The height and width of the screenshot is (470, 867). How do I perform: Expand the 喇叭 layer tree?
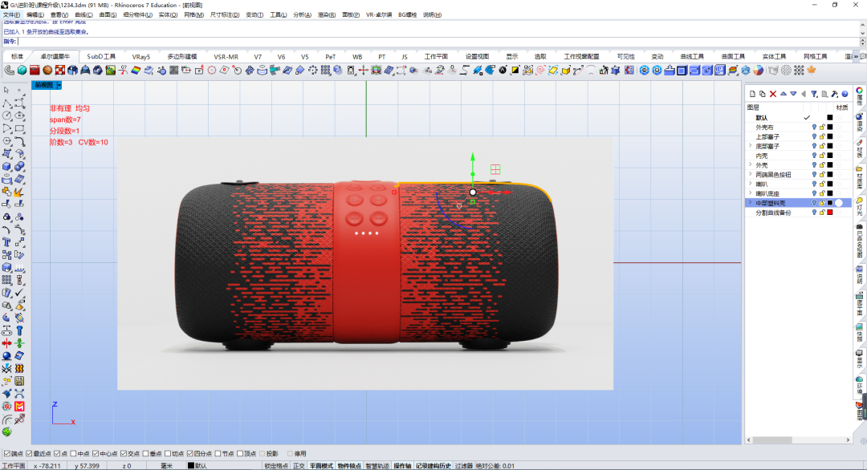(x=751, y=184)
